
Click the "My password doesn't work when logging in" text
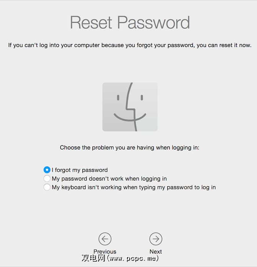point(109,179)
